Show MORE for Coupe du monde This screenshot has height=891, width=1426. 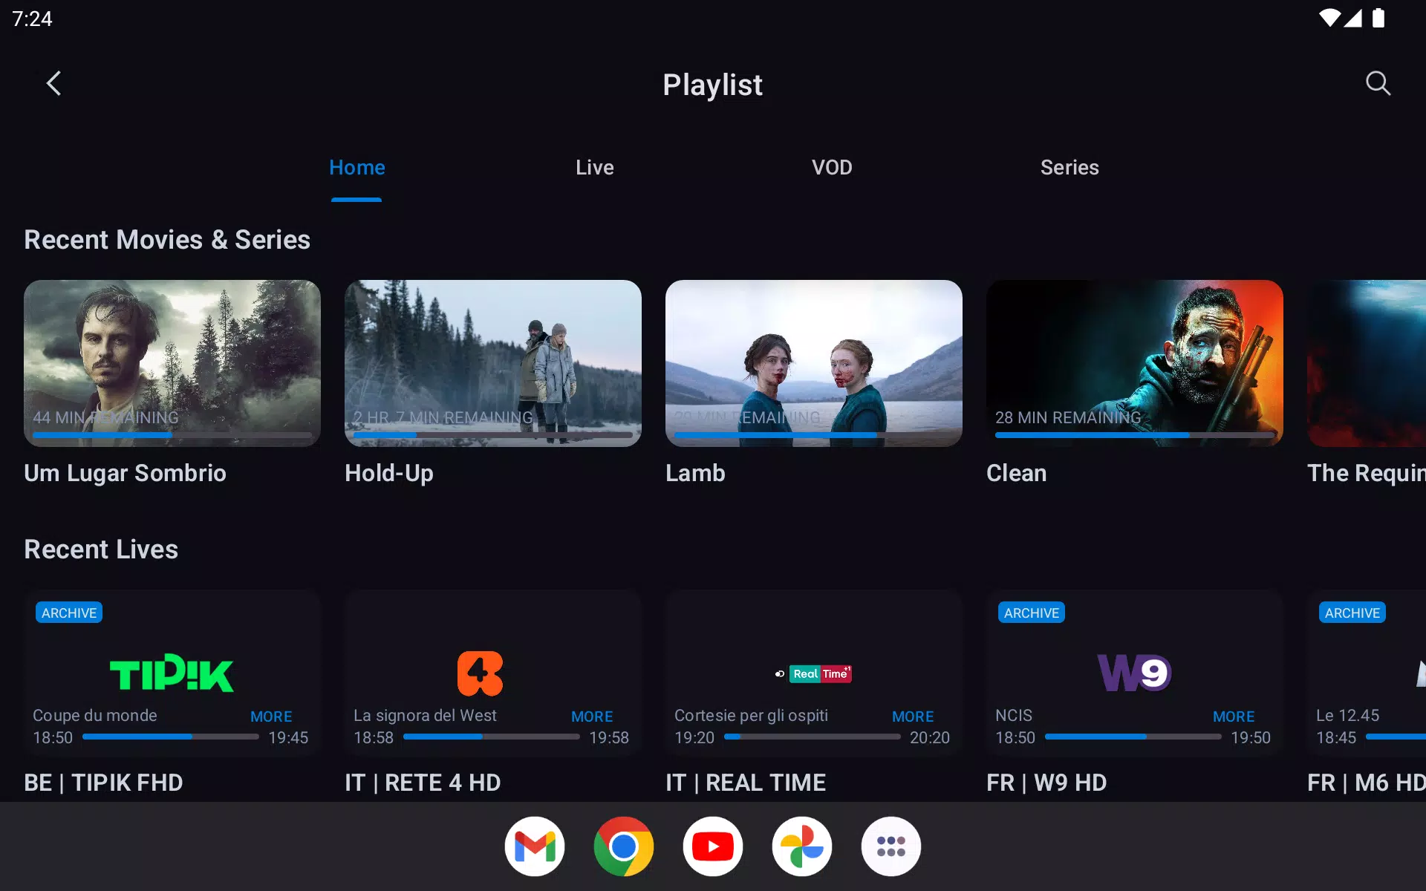pyautogui.click(x=271, y=717)
